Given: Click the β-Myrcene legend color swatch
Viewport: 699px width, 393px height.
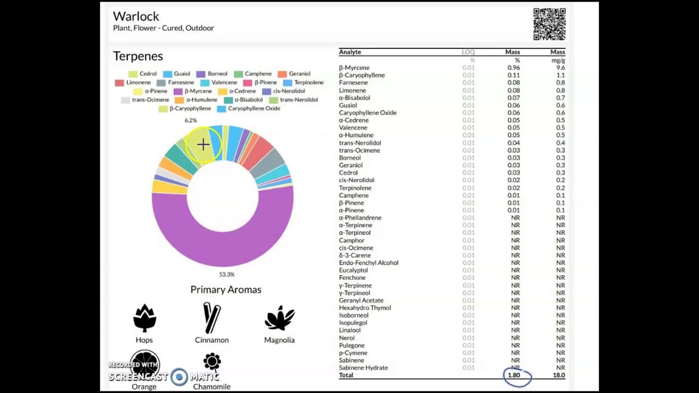Looking at the screenshot, I should [178, 91].
